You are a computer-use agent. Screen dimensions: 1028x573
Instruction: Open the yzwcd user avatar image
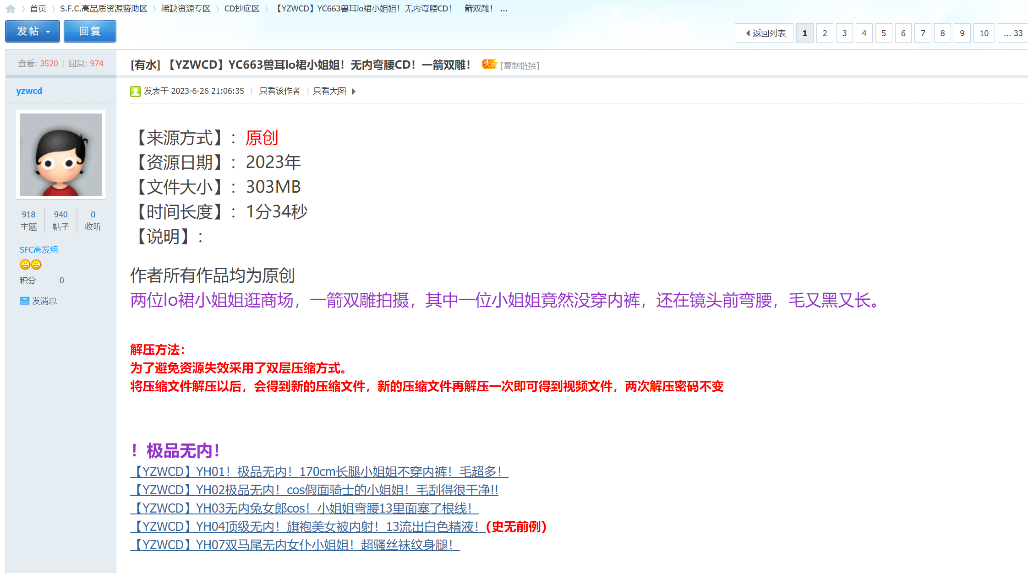(x=61, y=155)
